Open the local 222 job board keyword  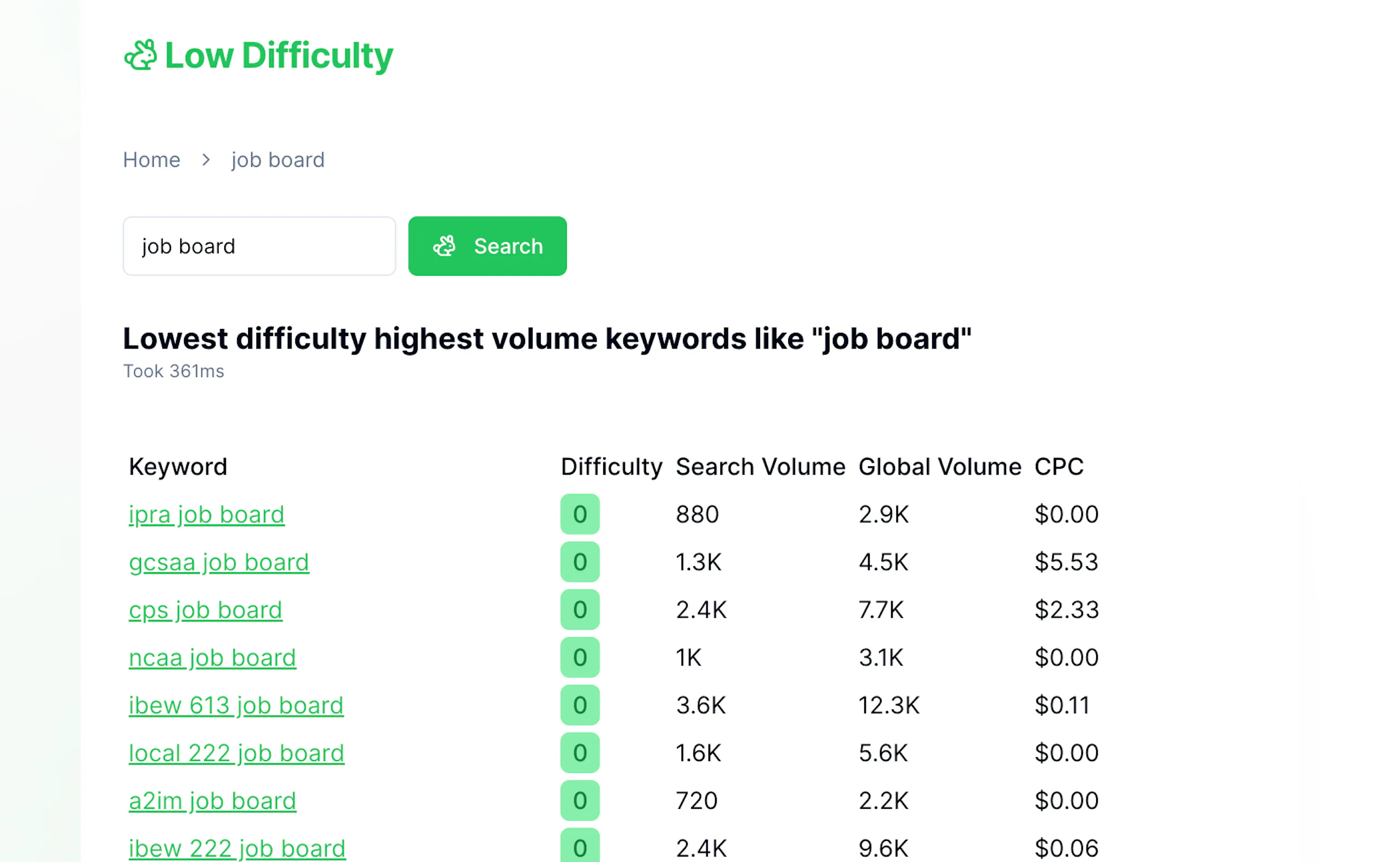click(x=236, y=753)
